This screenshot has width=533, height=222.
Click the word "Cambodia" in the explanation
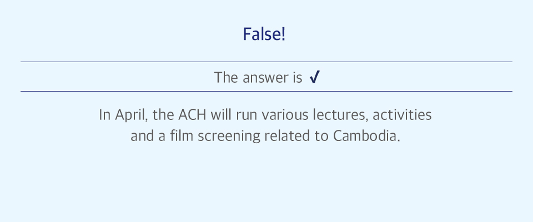365,136
